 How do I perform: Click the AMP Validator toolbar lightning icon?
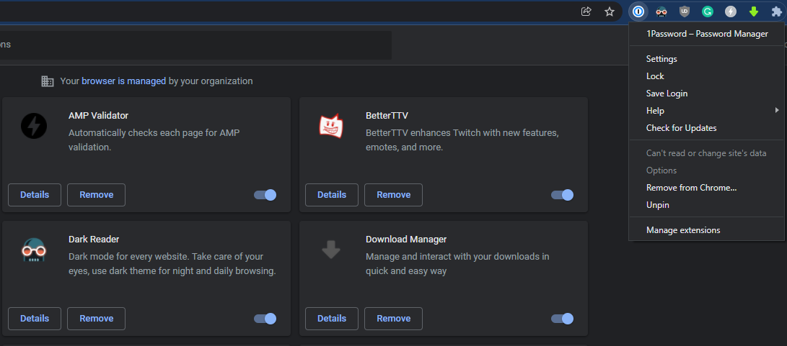pyautogui.click(x=731, y=12)
